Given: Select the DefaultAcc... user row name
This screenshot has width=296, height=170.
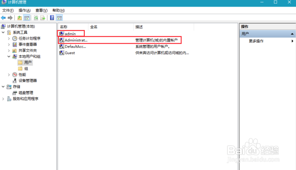Looking at the screenshot, I should pos(75,47).
